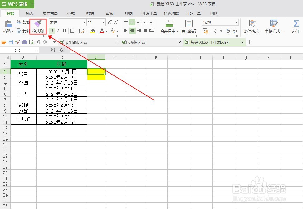Screen dimensions: 303x209
Task: Click the export to PDF icon
Action: (18, 42)
